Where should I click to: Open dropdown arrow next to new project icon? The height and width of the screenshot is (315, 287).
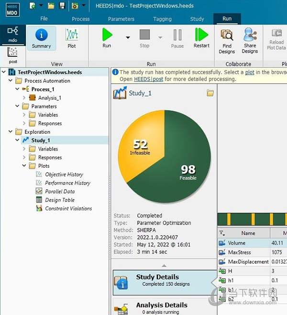pos(41,5)
